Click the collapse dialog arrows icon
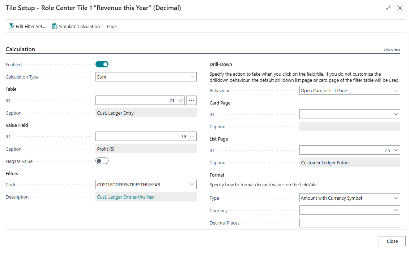This screenshot has width=409, height=253. click(388, 8)
